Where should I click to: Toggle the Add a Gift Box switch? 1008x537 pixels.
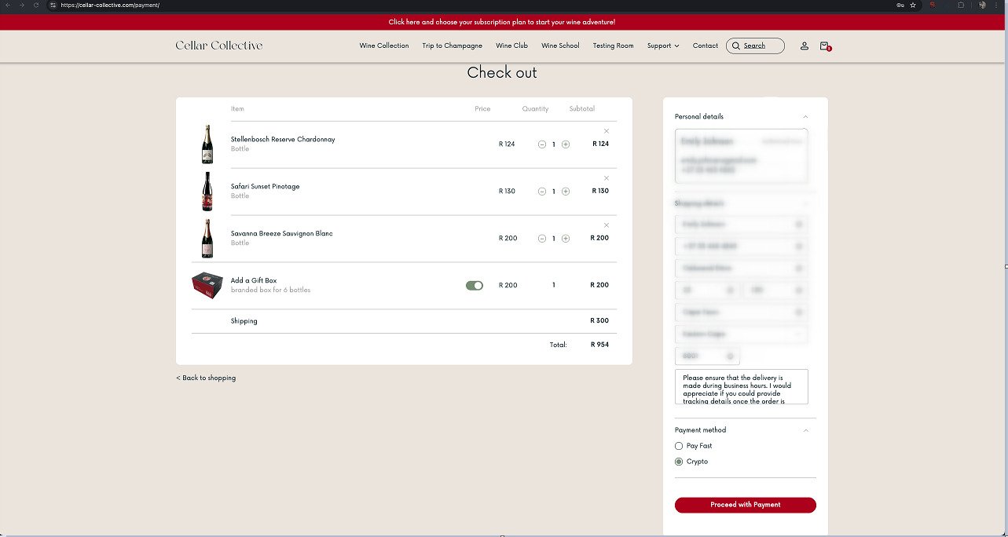(x=475, y=286)
